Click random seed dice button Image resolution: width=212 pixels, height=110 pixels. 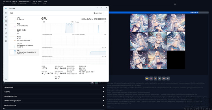click(x=92, y=83)
